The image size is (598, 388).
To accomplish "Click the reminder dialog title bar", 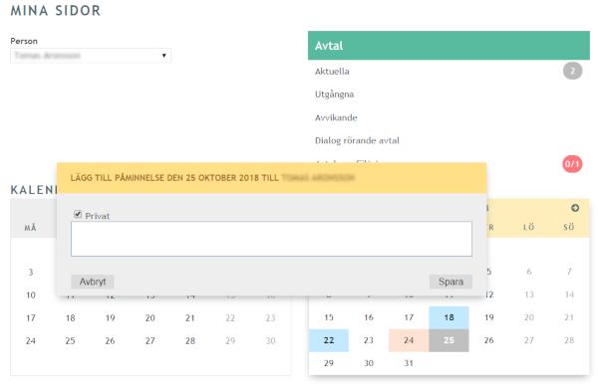I will pos(271,178).
